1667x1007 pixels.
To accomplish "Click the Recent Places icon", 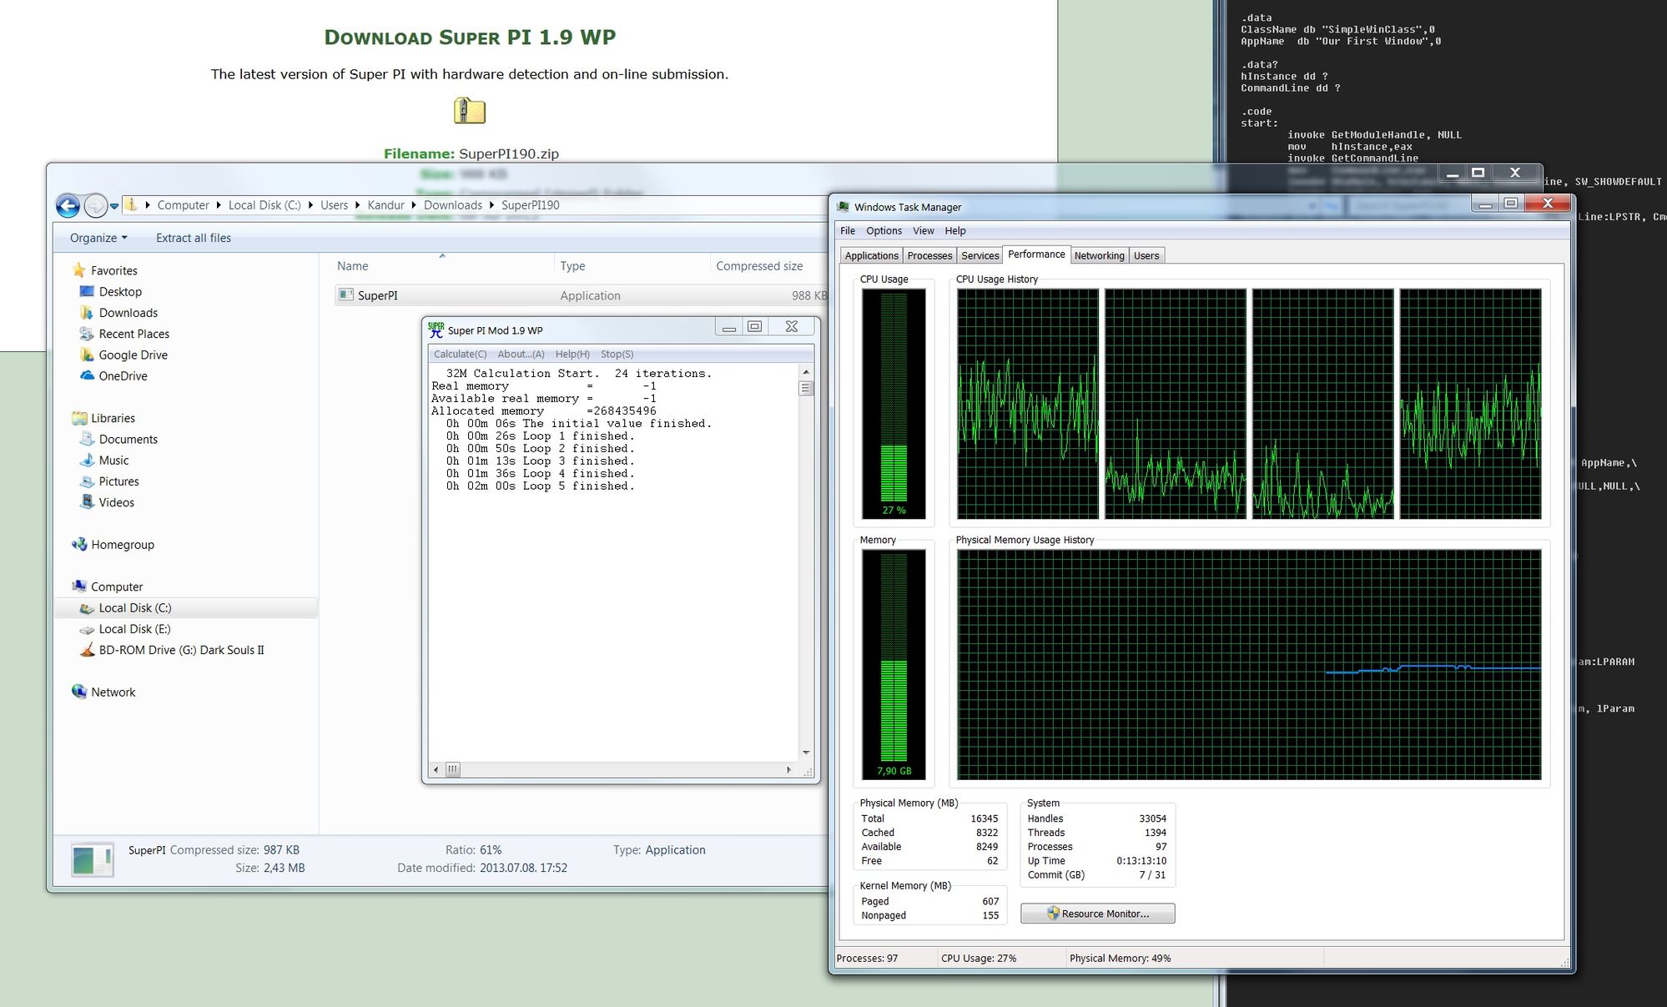I will (87, 334).
